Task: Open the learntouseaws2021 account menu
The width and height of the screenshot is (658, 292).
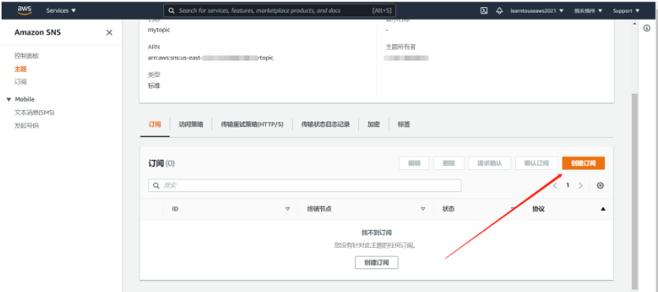Action: point(536,11)
